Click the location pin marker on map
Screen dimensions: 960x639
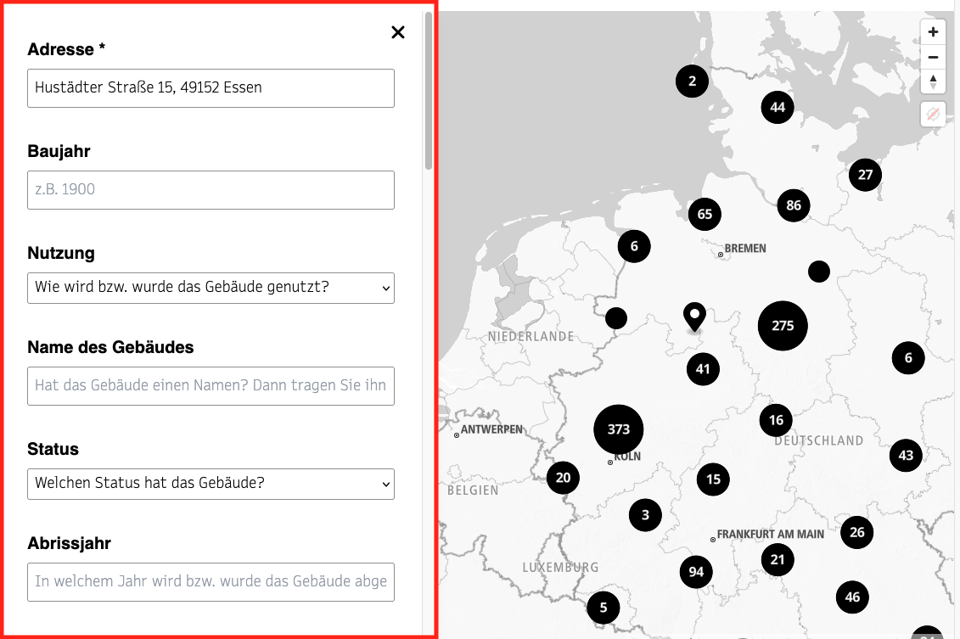(x=694, y=317)
